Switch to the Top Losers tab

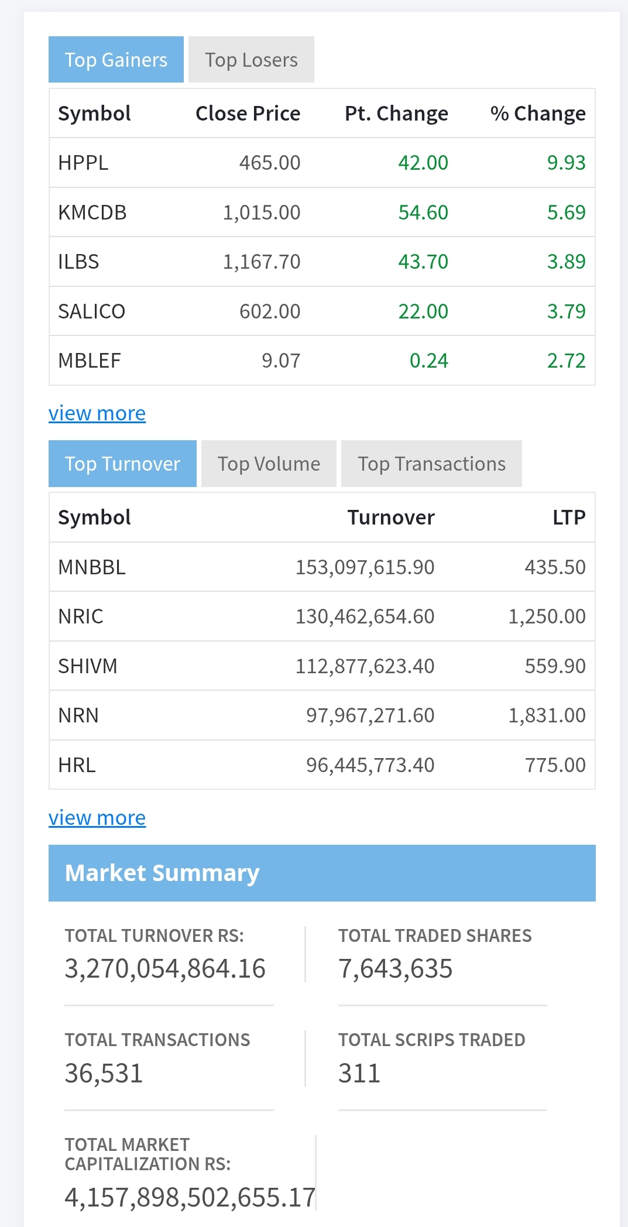tap(251, 60)
